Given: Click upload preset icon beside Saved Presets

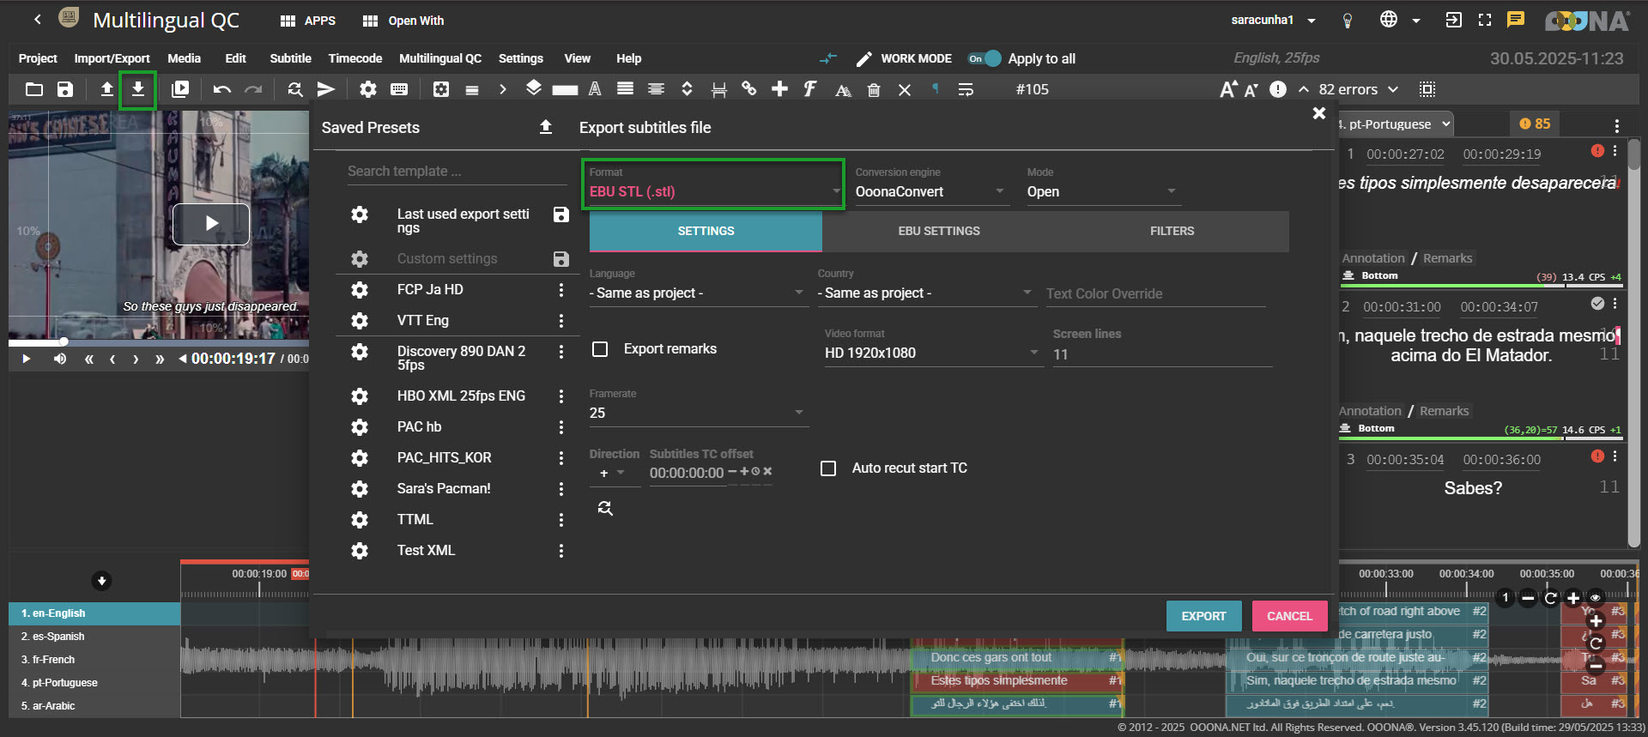Looking at the screenshot, I should pyautogui.click(x=545, y=128).
